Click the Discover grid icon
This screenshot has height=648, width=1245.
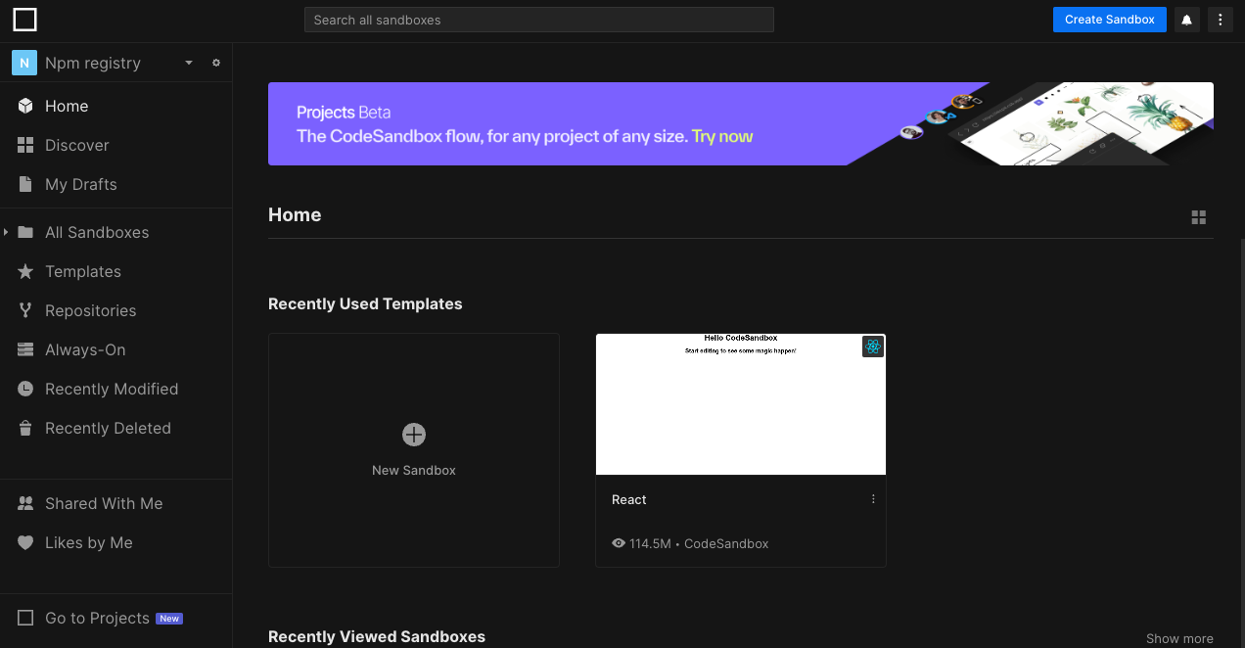click(25, 145)
